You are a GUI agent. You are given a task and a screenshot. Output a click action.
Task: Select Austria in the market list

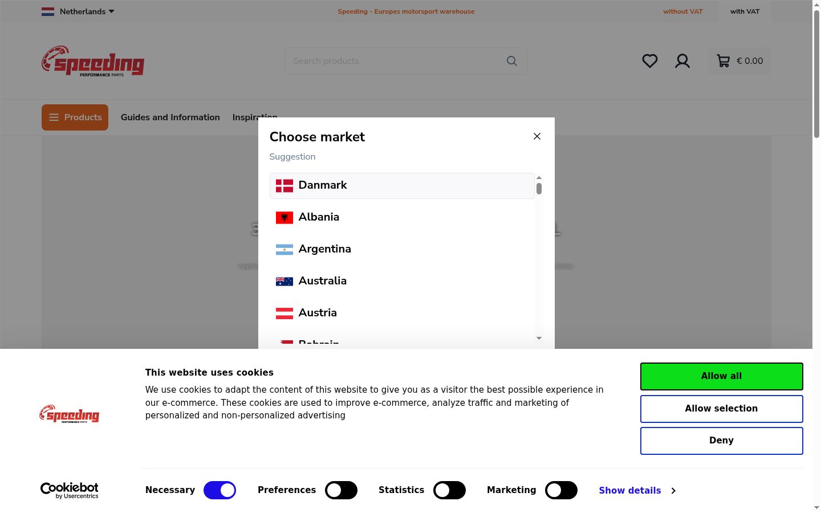click(x=402, y=313)
